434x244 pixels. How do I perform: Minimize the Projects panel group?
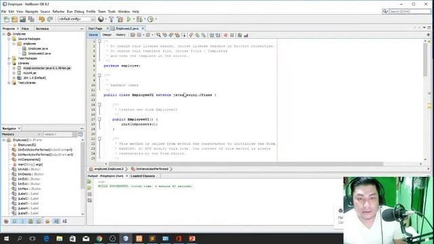point(81,28)
